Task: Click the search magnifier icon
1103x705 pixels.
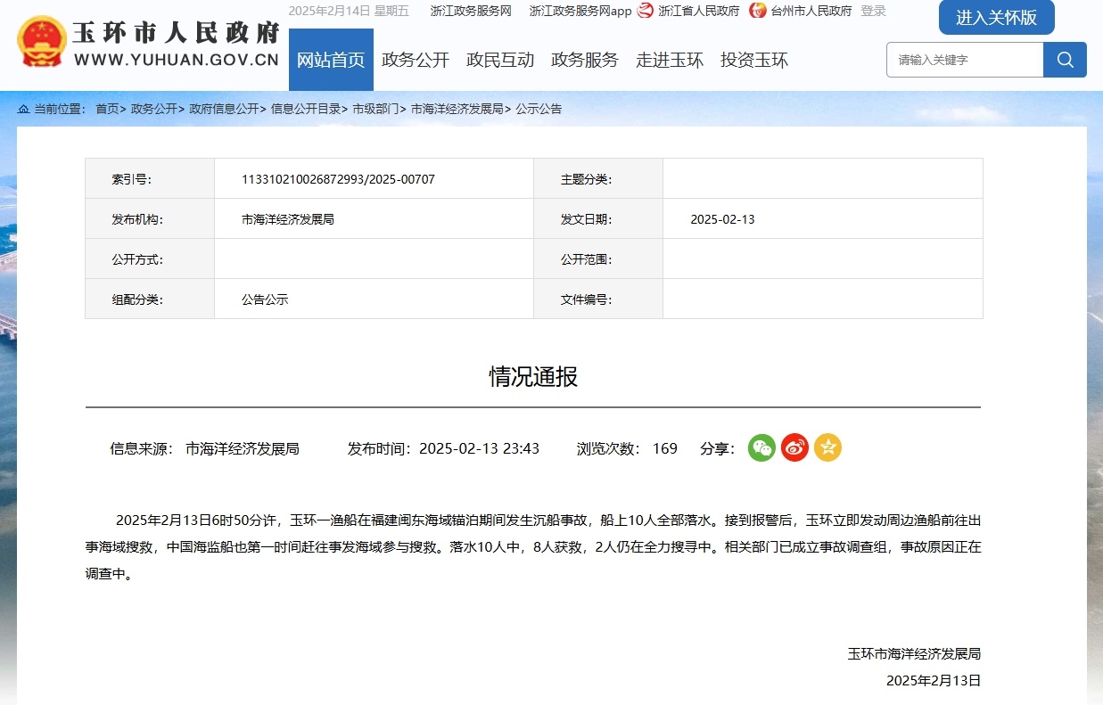Action: (x=1065, y=60)
